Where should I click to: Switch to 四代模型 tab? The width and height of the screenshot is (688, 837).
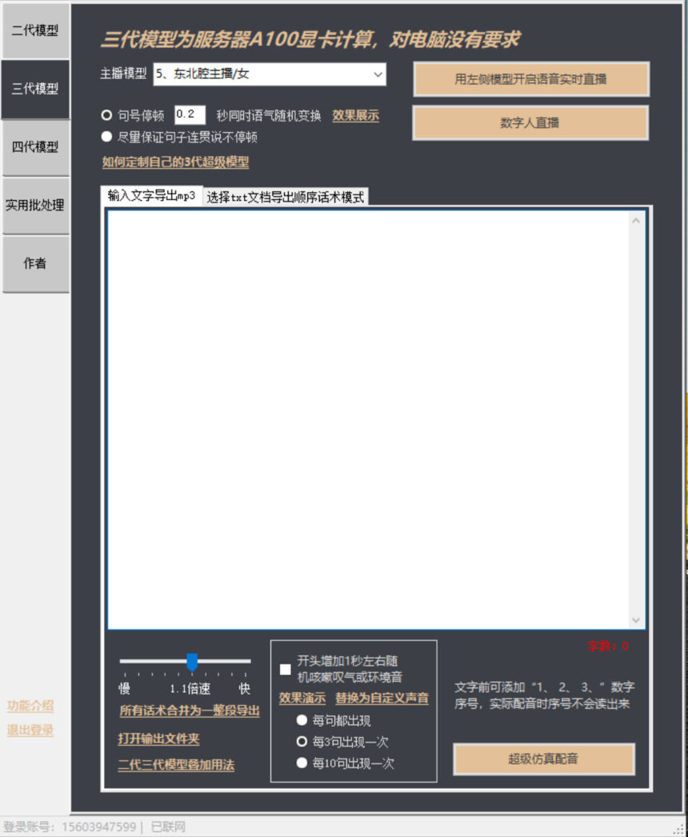click(35, 147)
